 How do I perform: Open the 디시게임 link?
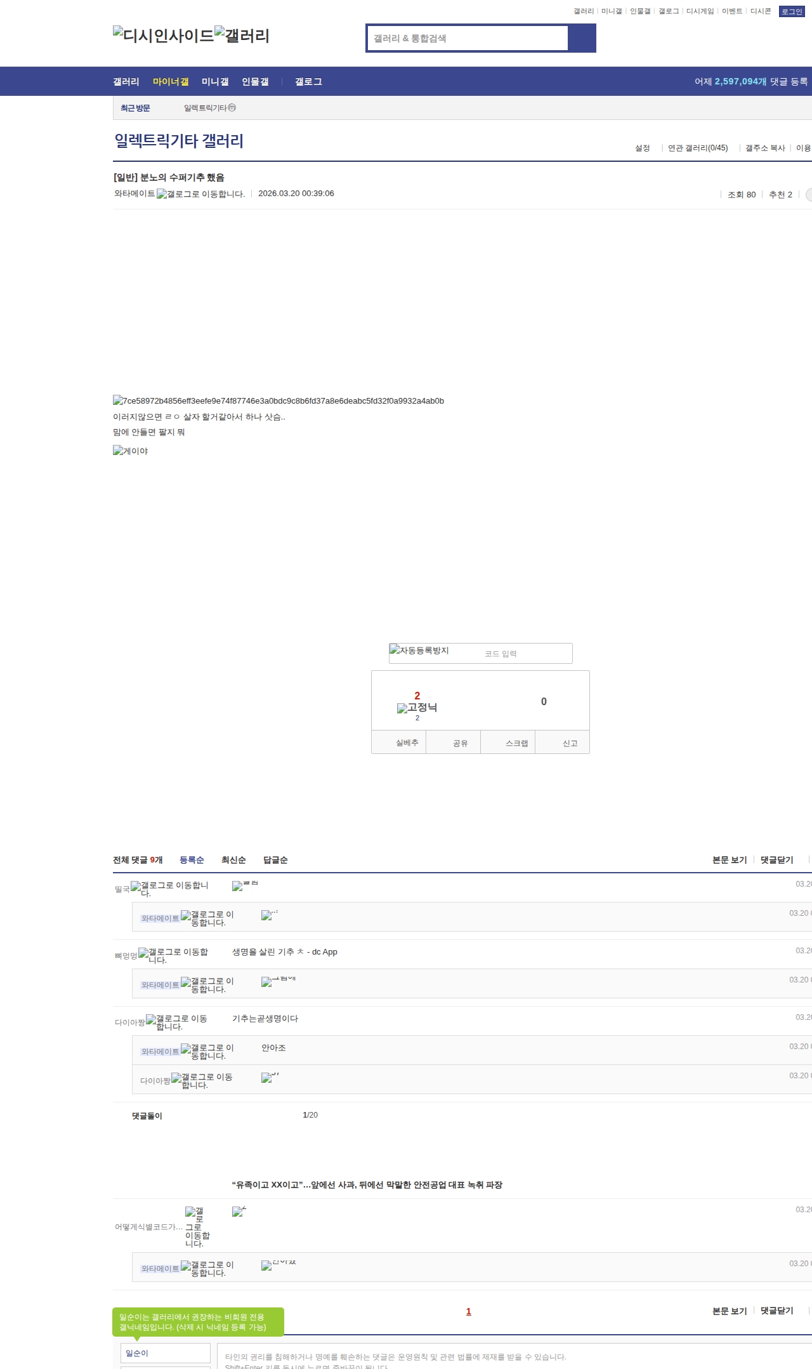click(700, 11)
